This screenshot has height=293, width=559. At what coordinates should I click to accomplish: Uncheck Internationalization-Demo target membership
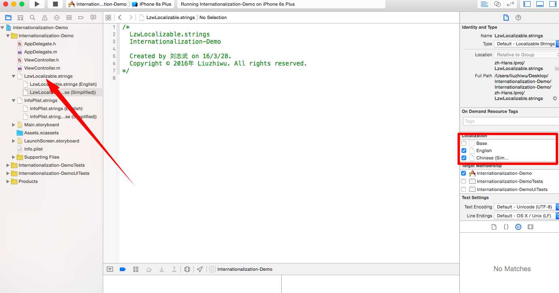464,173
